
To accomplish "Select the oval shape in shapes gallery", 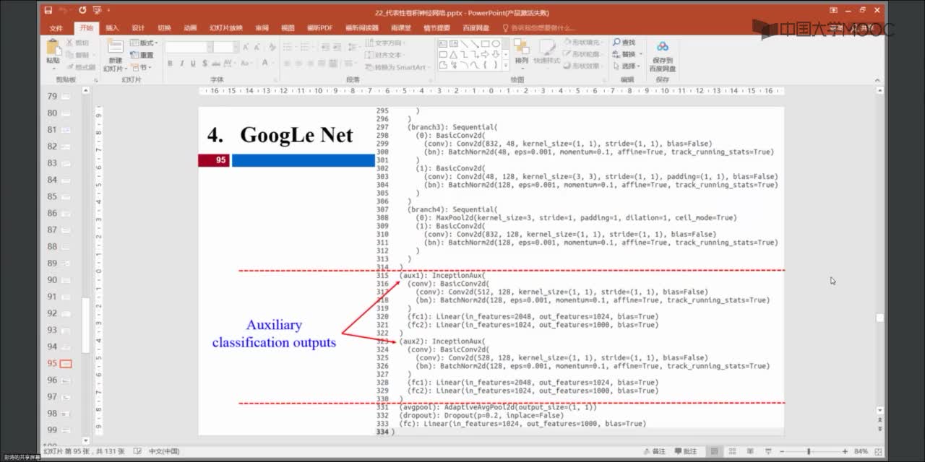I will (x=495, y=43).
